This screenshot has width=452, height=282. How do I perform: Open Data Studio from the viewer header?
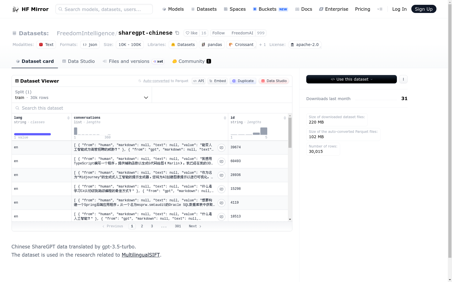pyautogui.click(x=274, y=81)
